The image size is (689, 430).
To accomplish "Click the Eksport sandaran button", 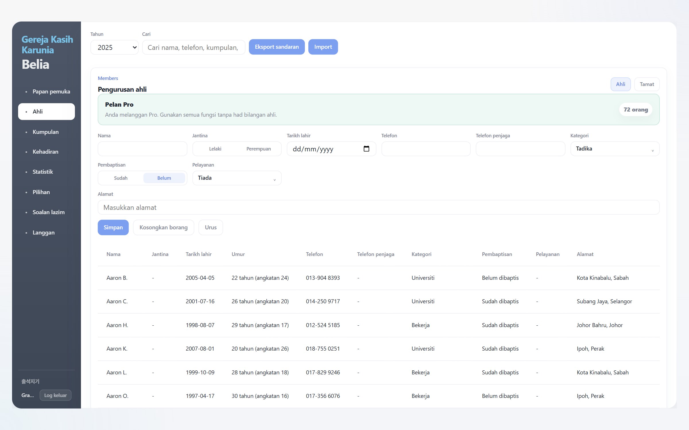I will [277, 47].
